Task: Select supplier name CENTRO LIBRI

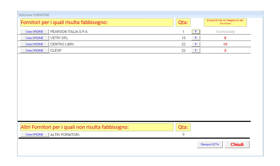Action: [x=62, y=44]
